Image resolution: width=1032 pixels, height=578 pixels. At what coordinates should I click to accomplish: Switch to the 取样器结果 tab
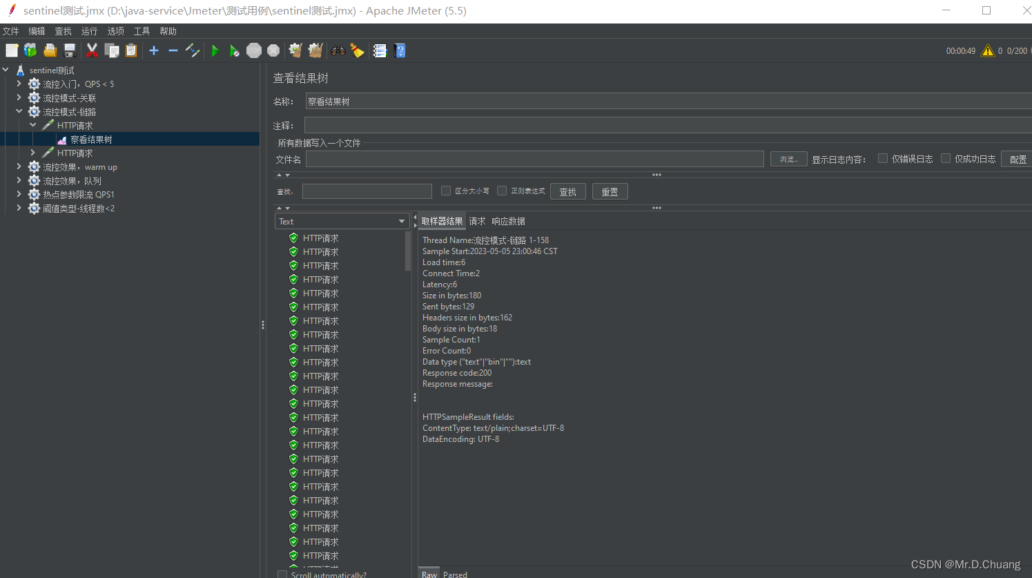click(x=442, y=221)
